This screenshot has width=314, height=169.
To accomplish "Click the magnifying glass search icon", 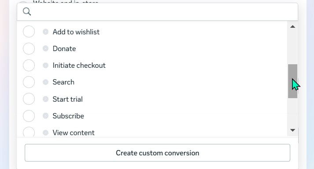I will point(27,11).
